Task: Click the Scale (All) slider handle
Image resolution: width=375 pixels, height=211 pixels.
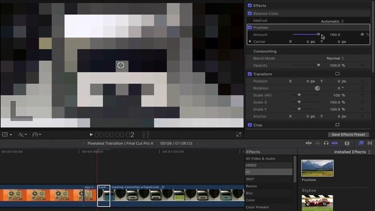Action: (x=299, y=95)
